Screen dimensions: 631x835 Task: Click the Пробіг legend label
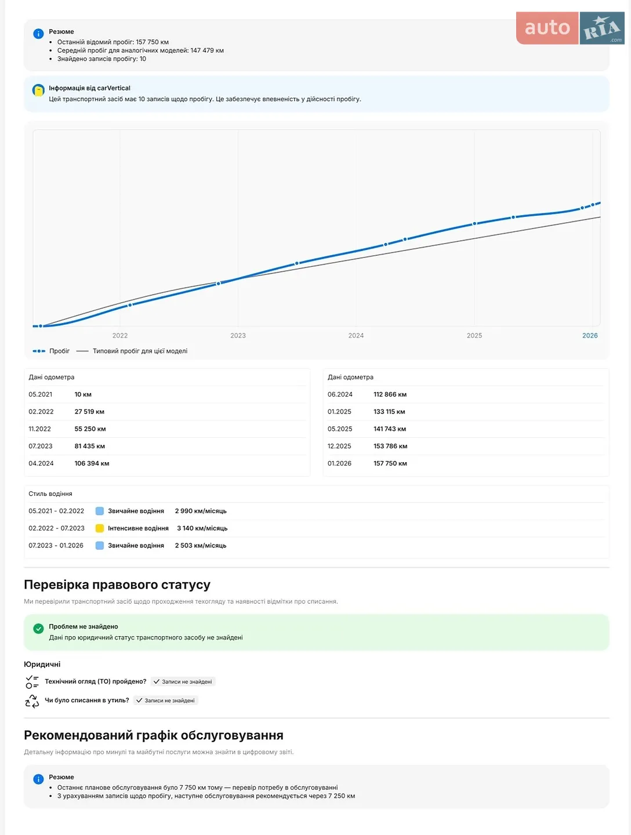click(60, 351)
